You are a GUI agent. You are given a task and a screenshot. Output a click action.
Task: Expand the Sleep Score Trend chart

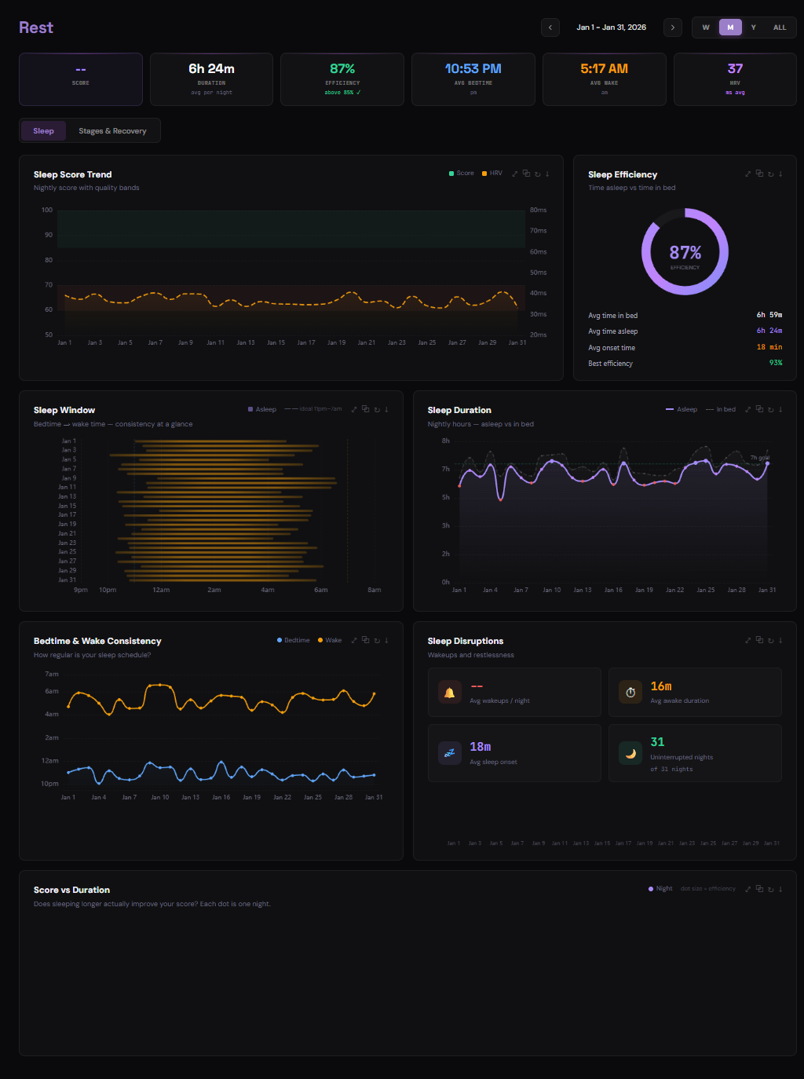tap(515, 174)
